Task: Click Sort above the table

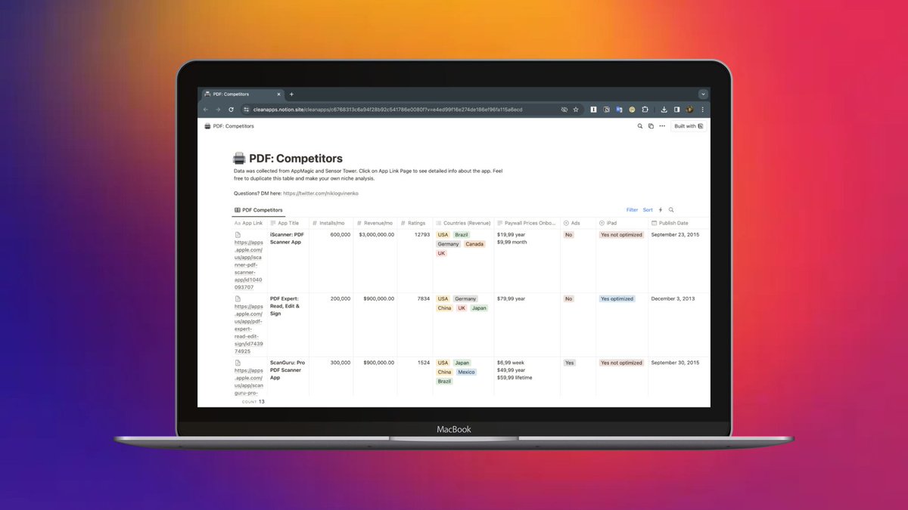Action: [x=648, y=210]
